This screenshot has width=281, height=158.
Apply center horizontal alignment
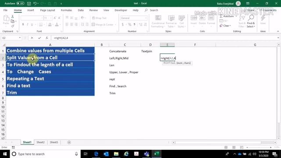coord(72,25)
